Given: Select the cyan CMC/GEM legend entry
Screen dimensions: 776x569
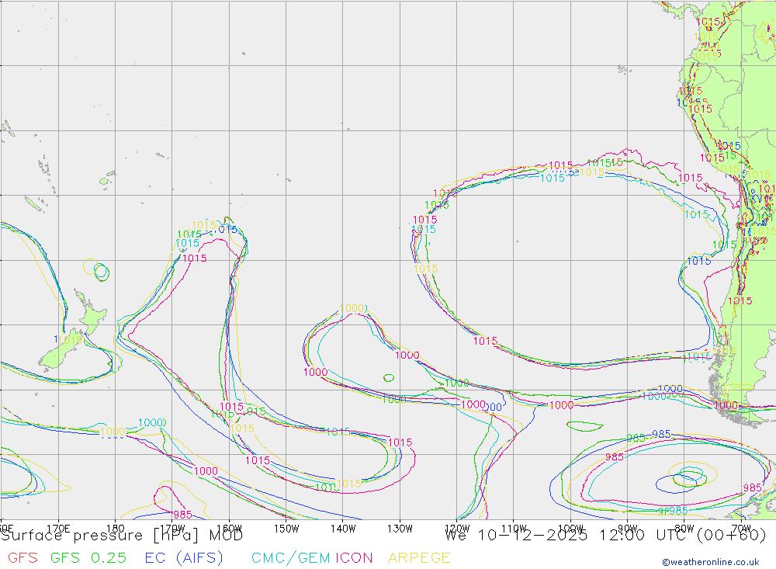Looking at the screenshot, I should click(x=291, y=558).
